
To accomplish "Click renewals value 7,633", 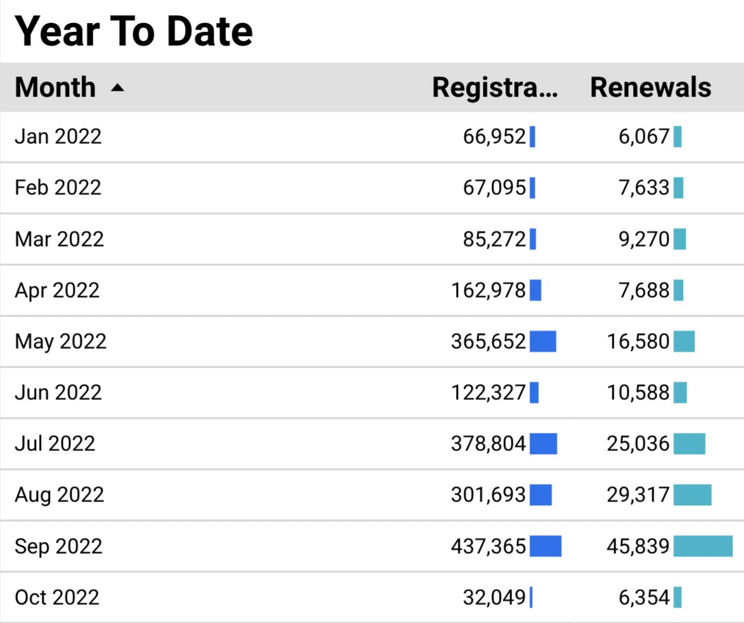I will (644, 188).
